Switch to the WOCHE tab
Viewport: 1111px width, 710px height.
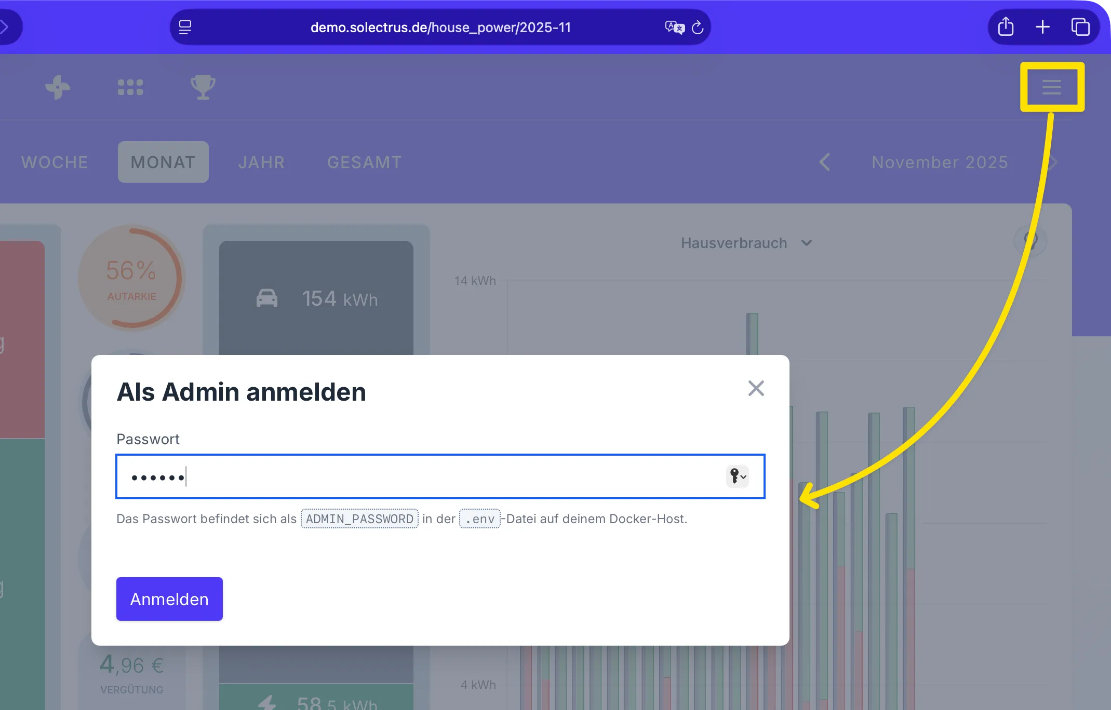[54, 162]
